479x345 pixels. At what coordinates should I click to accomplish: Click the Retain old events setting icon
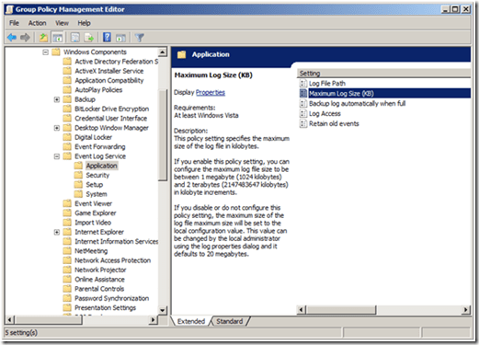tap(303, 123)
